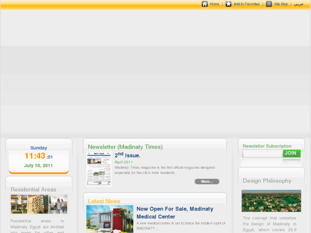311x233 pixels.
Task: Click the 'Residential areas in Madinaty Egypt' paragraph
Action: point(37,226)
